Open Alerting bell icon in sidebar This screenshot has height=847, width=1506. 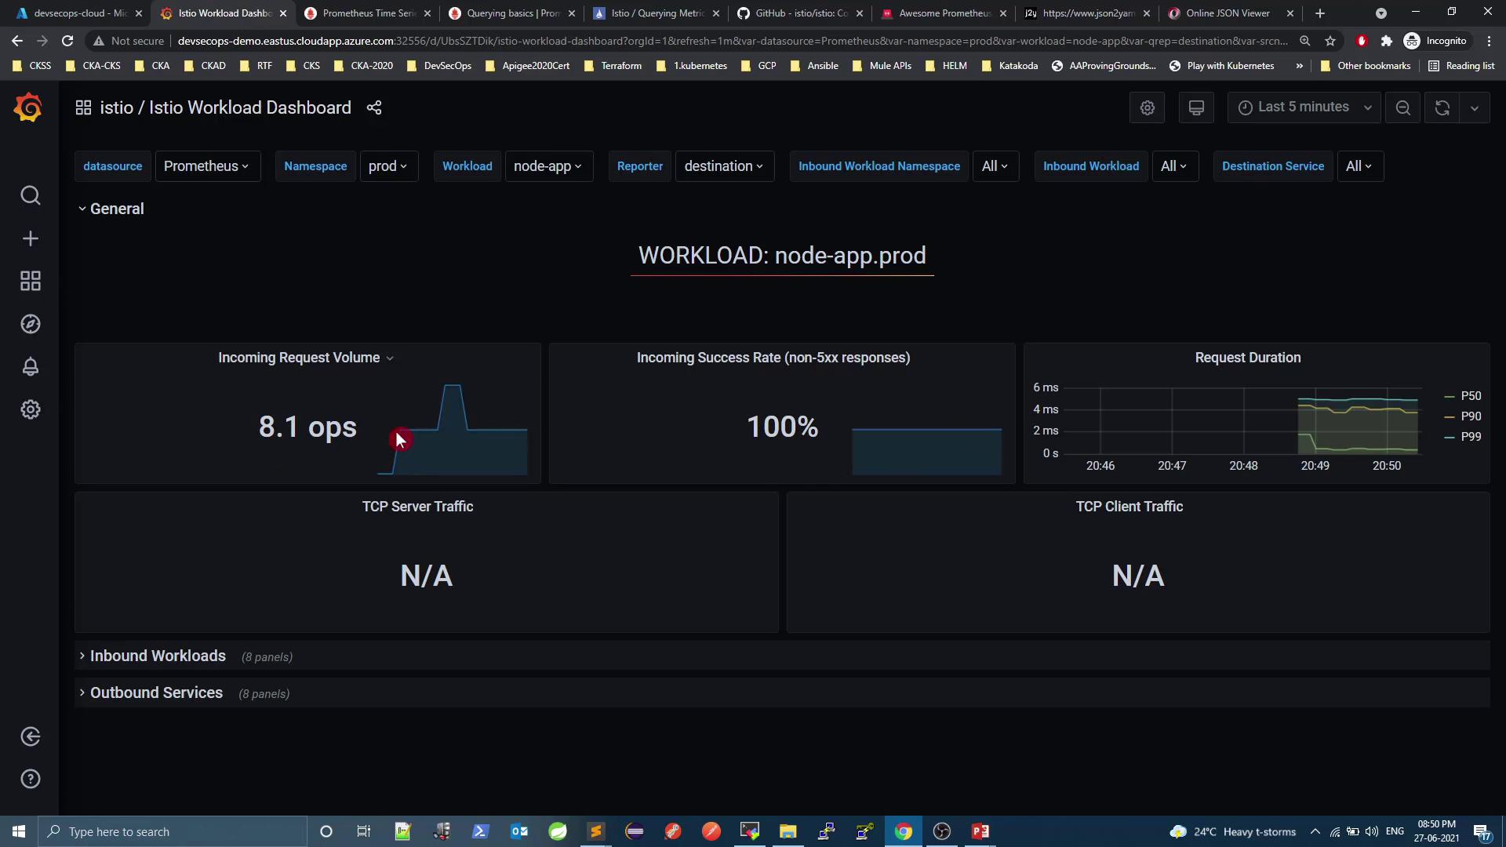(x=30, y=366)
